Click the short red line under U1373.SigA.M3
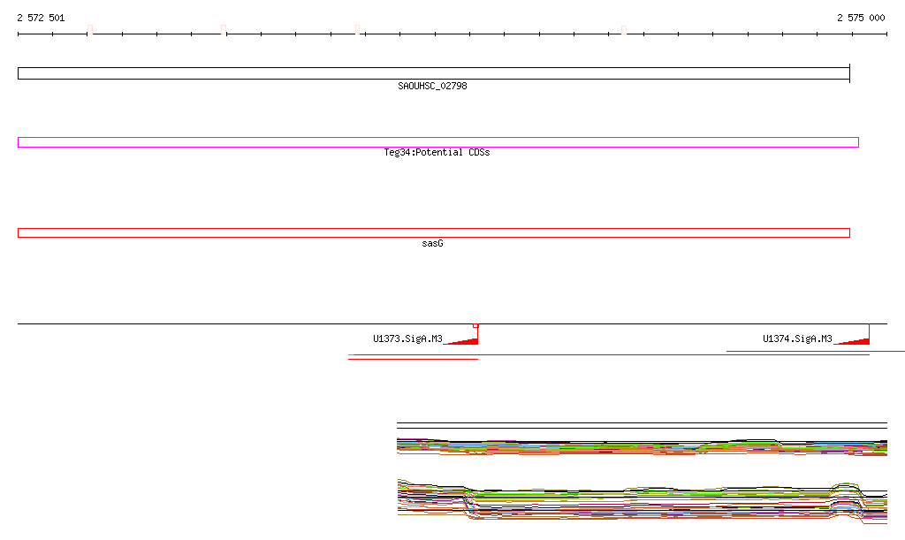The width and height of the screenshot is (905, 540). (413, 359)
